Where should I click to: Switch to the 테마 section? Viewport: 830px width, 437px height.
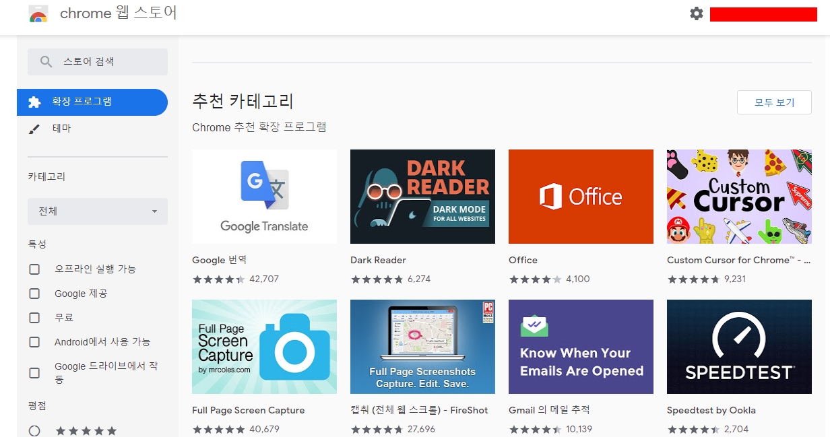pyautogui.click(x=61, y=128)
